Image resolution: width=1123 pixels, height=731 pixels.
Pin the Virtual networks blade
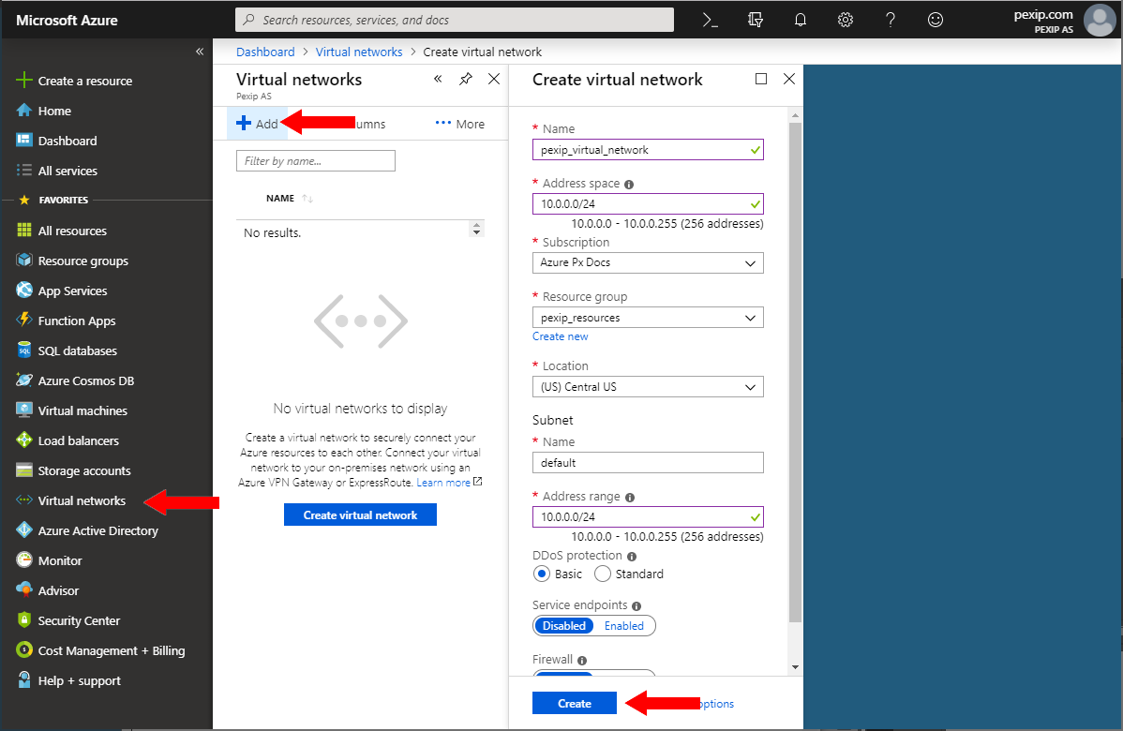[x=466, y=80]
